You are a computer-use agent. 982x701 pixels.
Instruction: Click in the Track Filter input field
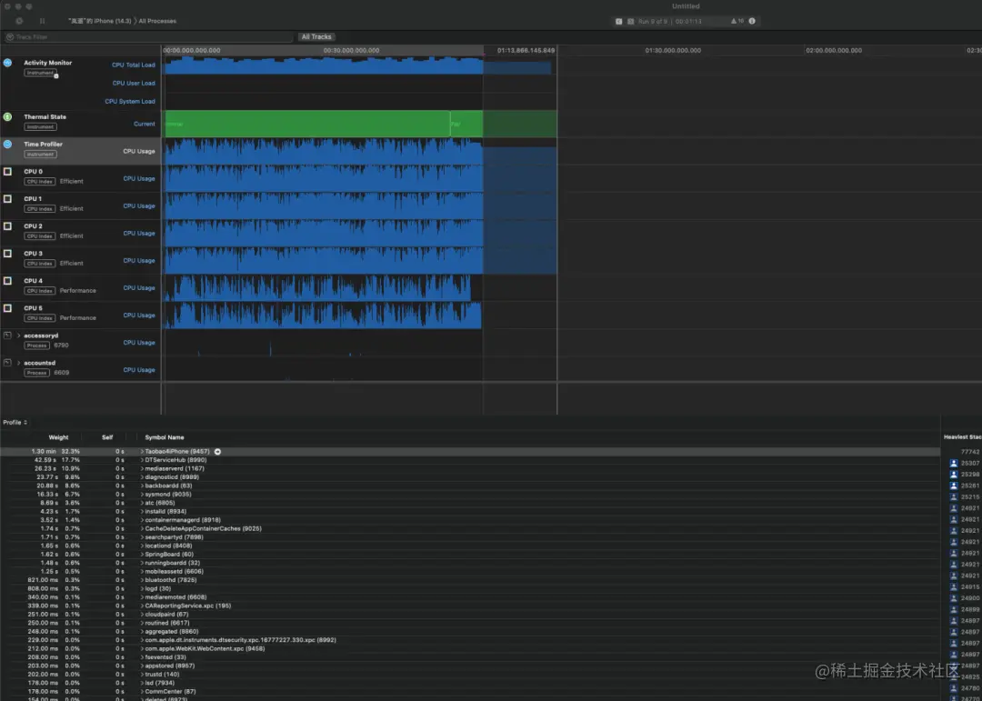point(148,37)
